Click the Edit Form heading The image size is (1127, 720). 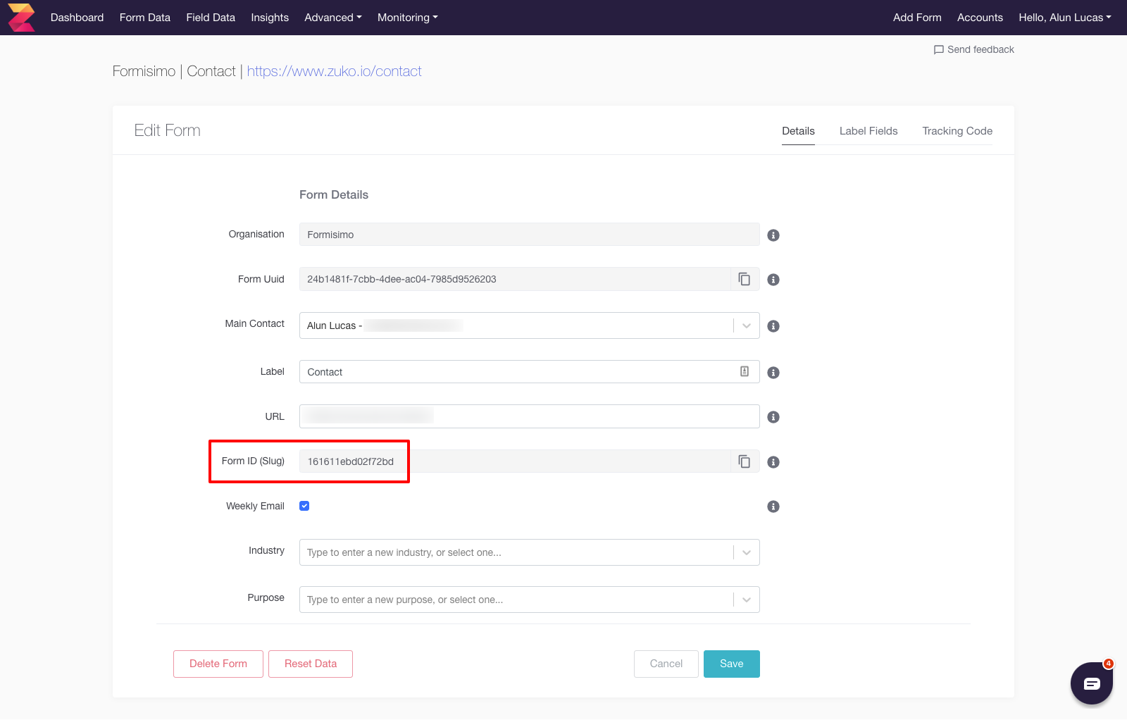click(168, 130)
